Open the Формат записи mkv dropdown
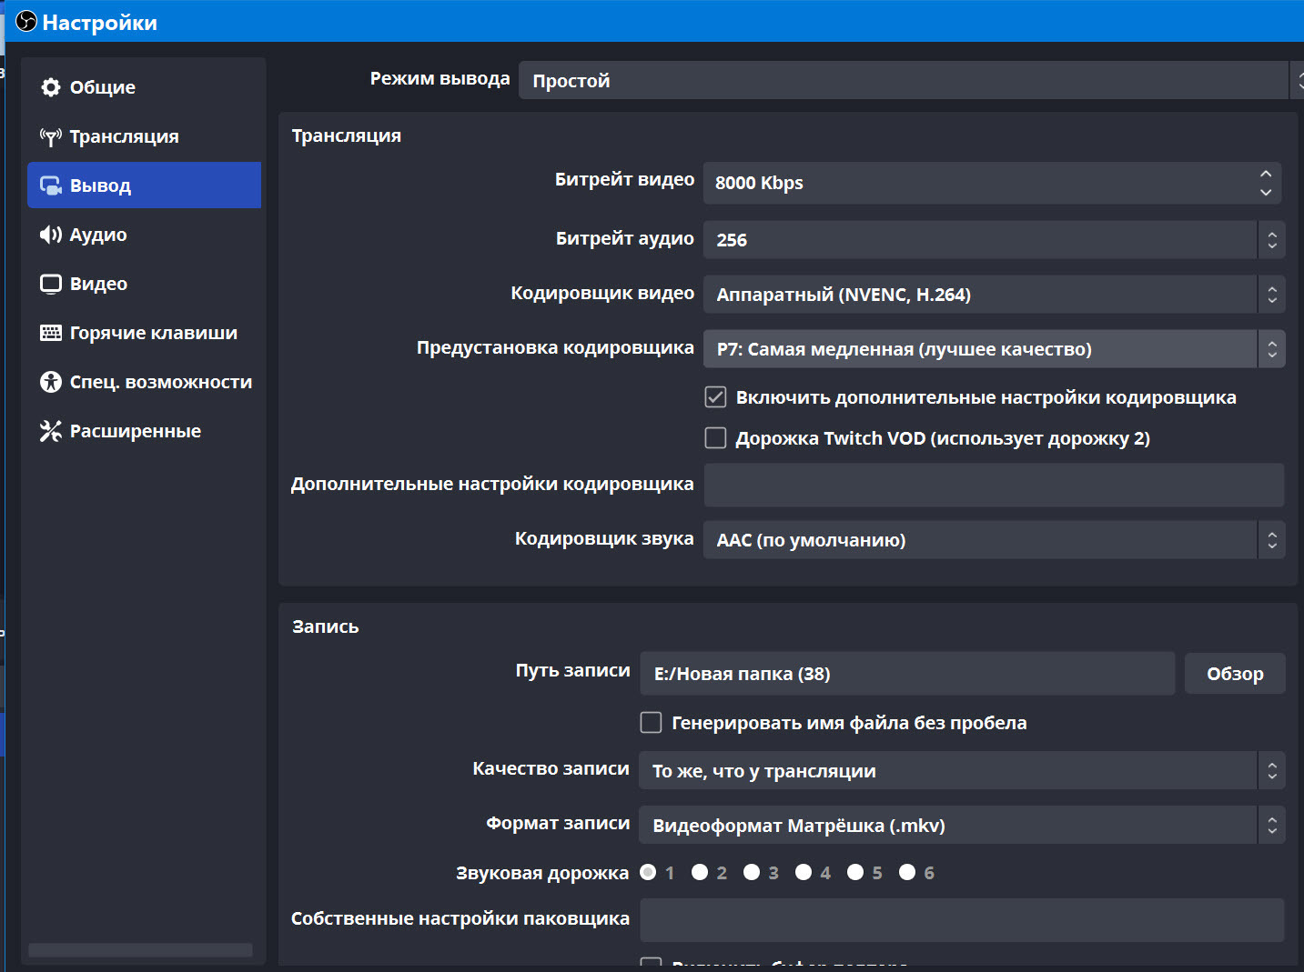The image size is (1304, 972). (x=962, y=826)
